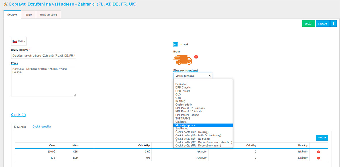Delete the 250 Kč price row

click(x=318, y=152)
